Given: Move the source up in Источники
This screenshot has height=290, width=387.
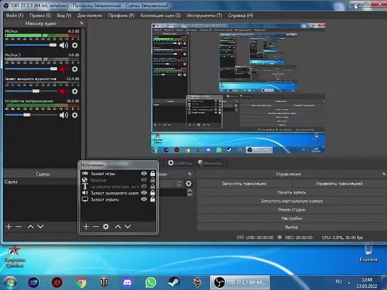Looking at the screenshot, I should (x=118, y=226).
